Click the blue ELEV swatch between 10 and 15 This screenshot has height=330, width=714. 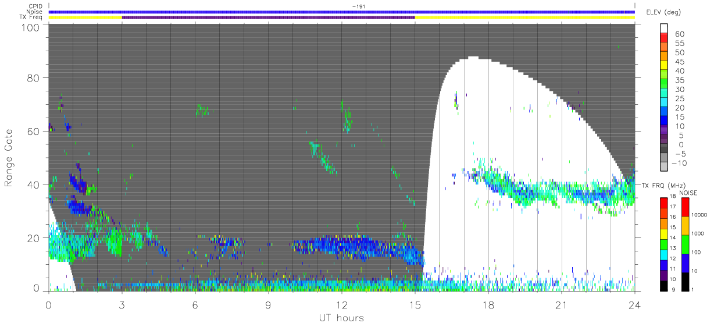click(x=664, y=120)
